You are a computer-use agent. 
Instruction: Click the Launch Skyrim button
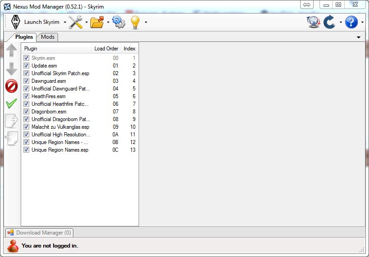point(35,22)
